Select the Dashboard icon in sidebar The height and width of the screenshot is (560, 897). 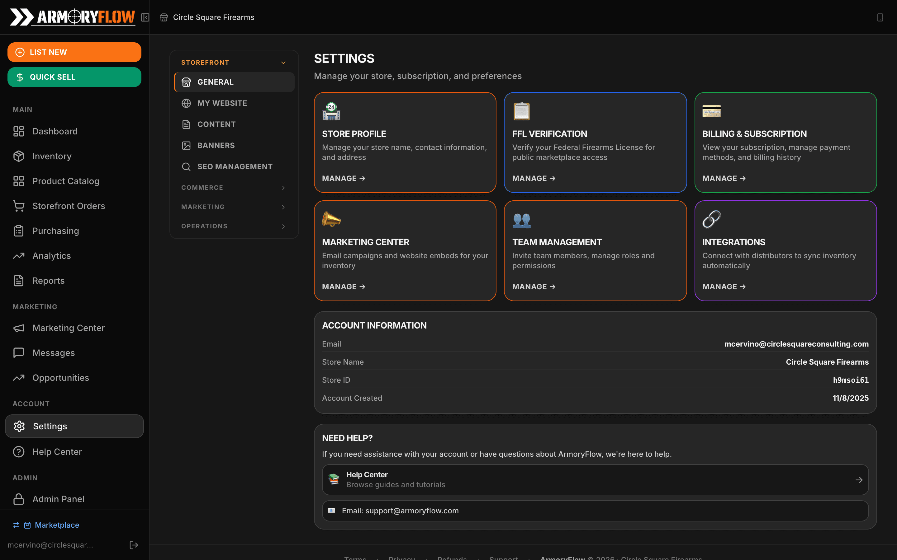19,131
